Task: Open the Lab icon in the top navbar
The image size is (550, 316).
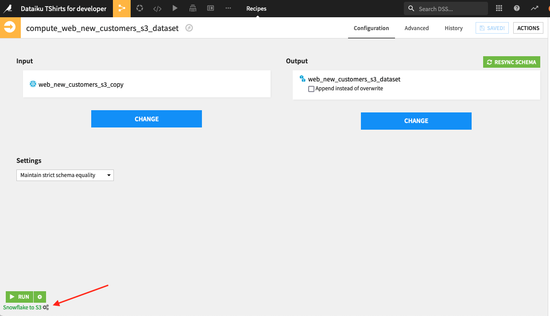Action: [x=139, y=8]
